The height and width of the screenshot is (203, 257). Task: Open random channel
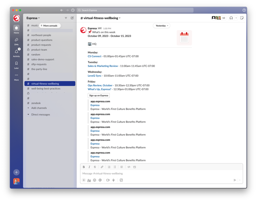click(50, 55)
